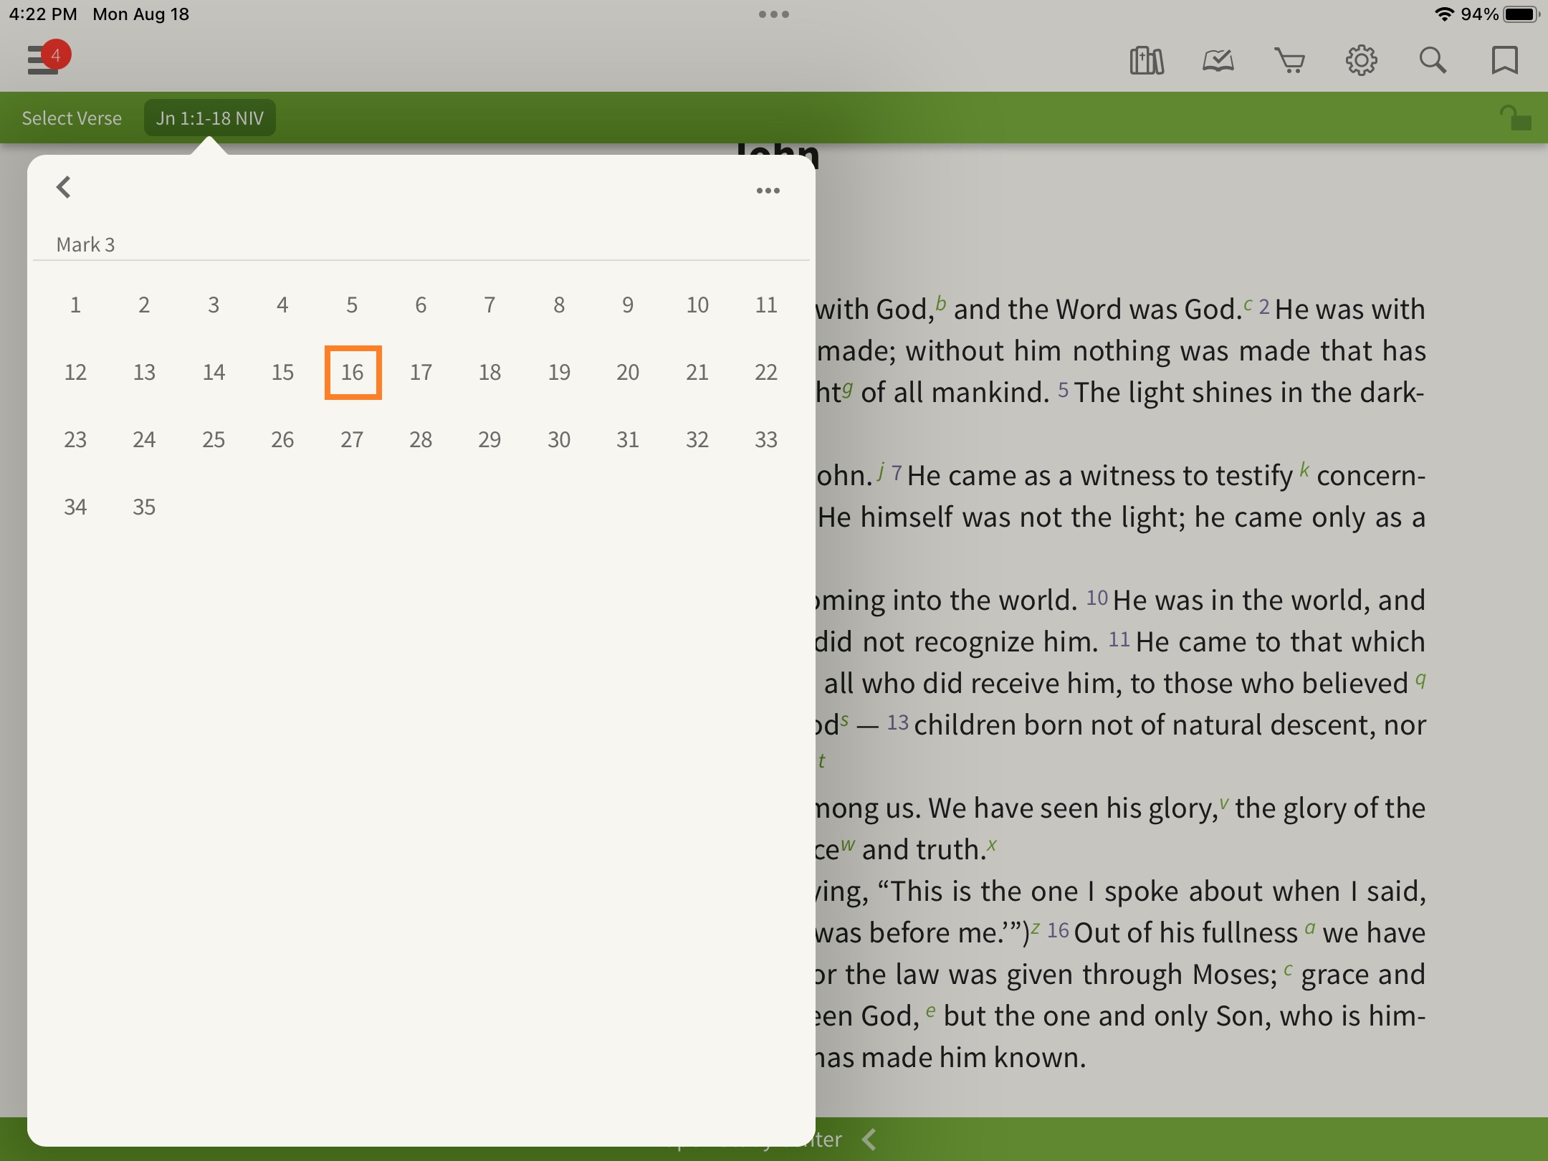Go to verse 34
This screenshot has height=1161, width=1548.
pyautogui.click(x=75, y=507)
